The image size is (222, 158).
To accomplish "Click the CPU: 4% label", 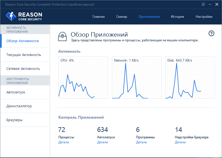I will pyautogui.click(x=67, y=60).
